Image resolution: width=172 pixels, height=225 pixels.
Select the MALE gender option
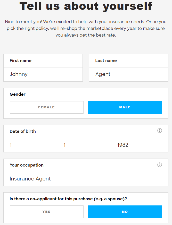tap(125, 107)
